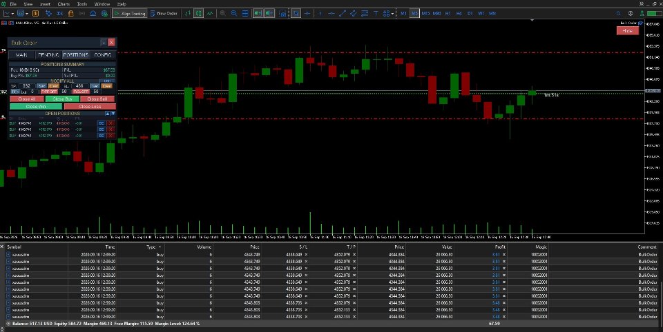Switch to the MAIN tab in Bulk Order
This screenshot has width=663, height=332.
(x=22, y=55)
